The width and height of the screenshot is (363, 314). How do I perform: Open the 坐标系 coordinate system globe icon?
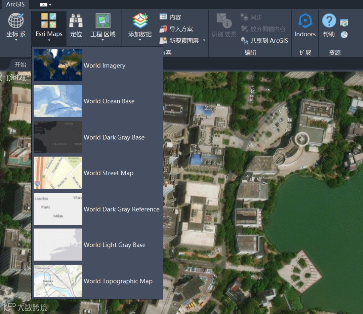(x=16, y=20)
